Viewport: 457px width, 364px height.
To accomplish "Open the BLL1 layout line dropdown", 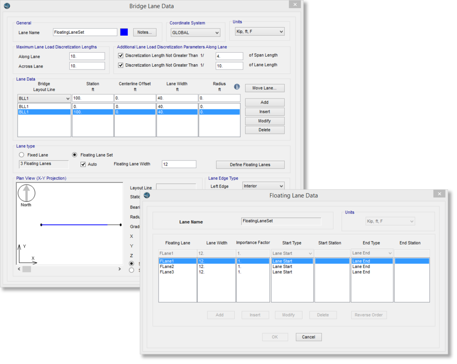I will tap(44, 98).
